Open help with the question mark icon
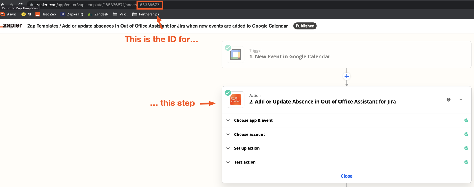474x187 pixels. tap(449, 100)
